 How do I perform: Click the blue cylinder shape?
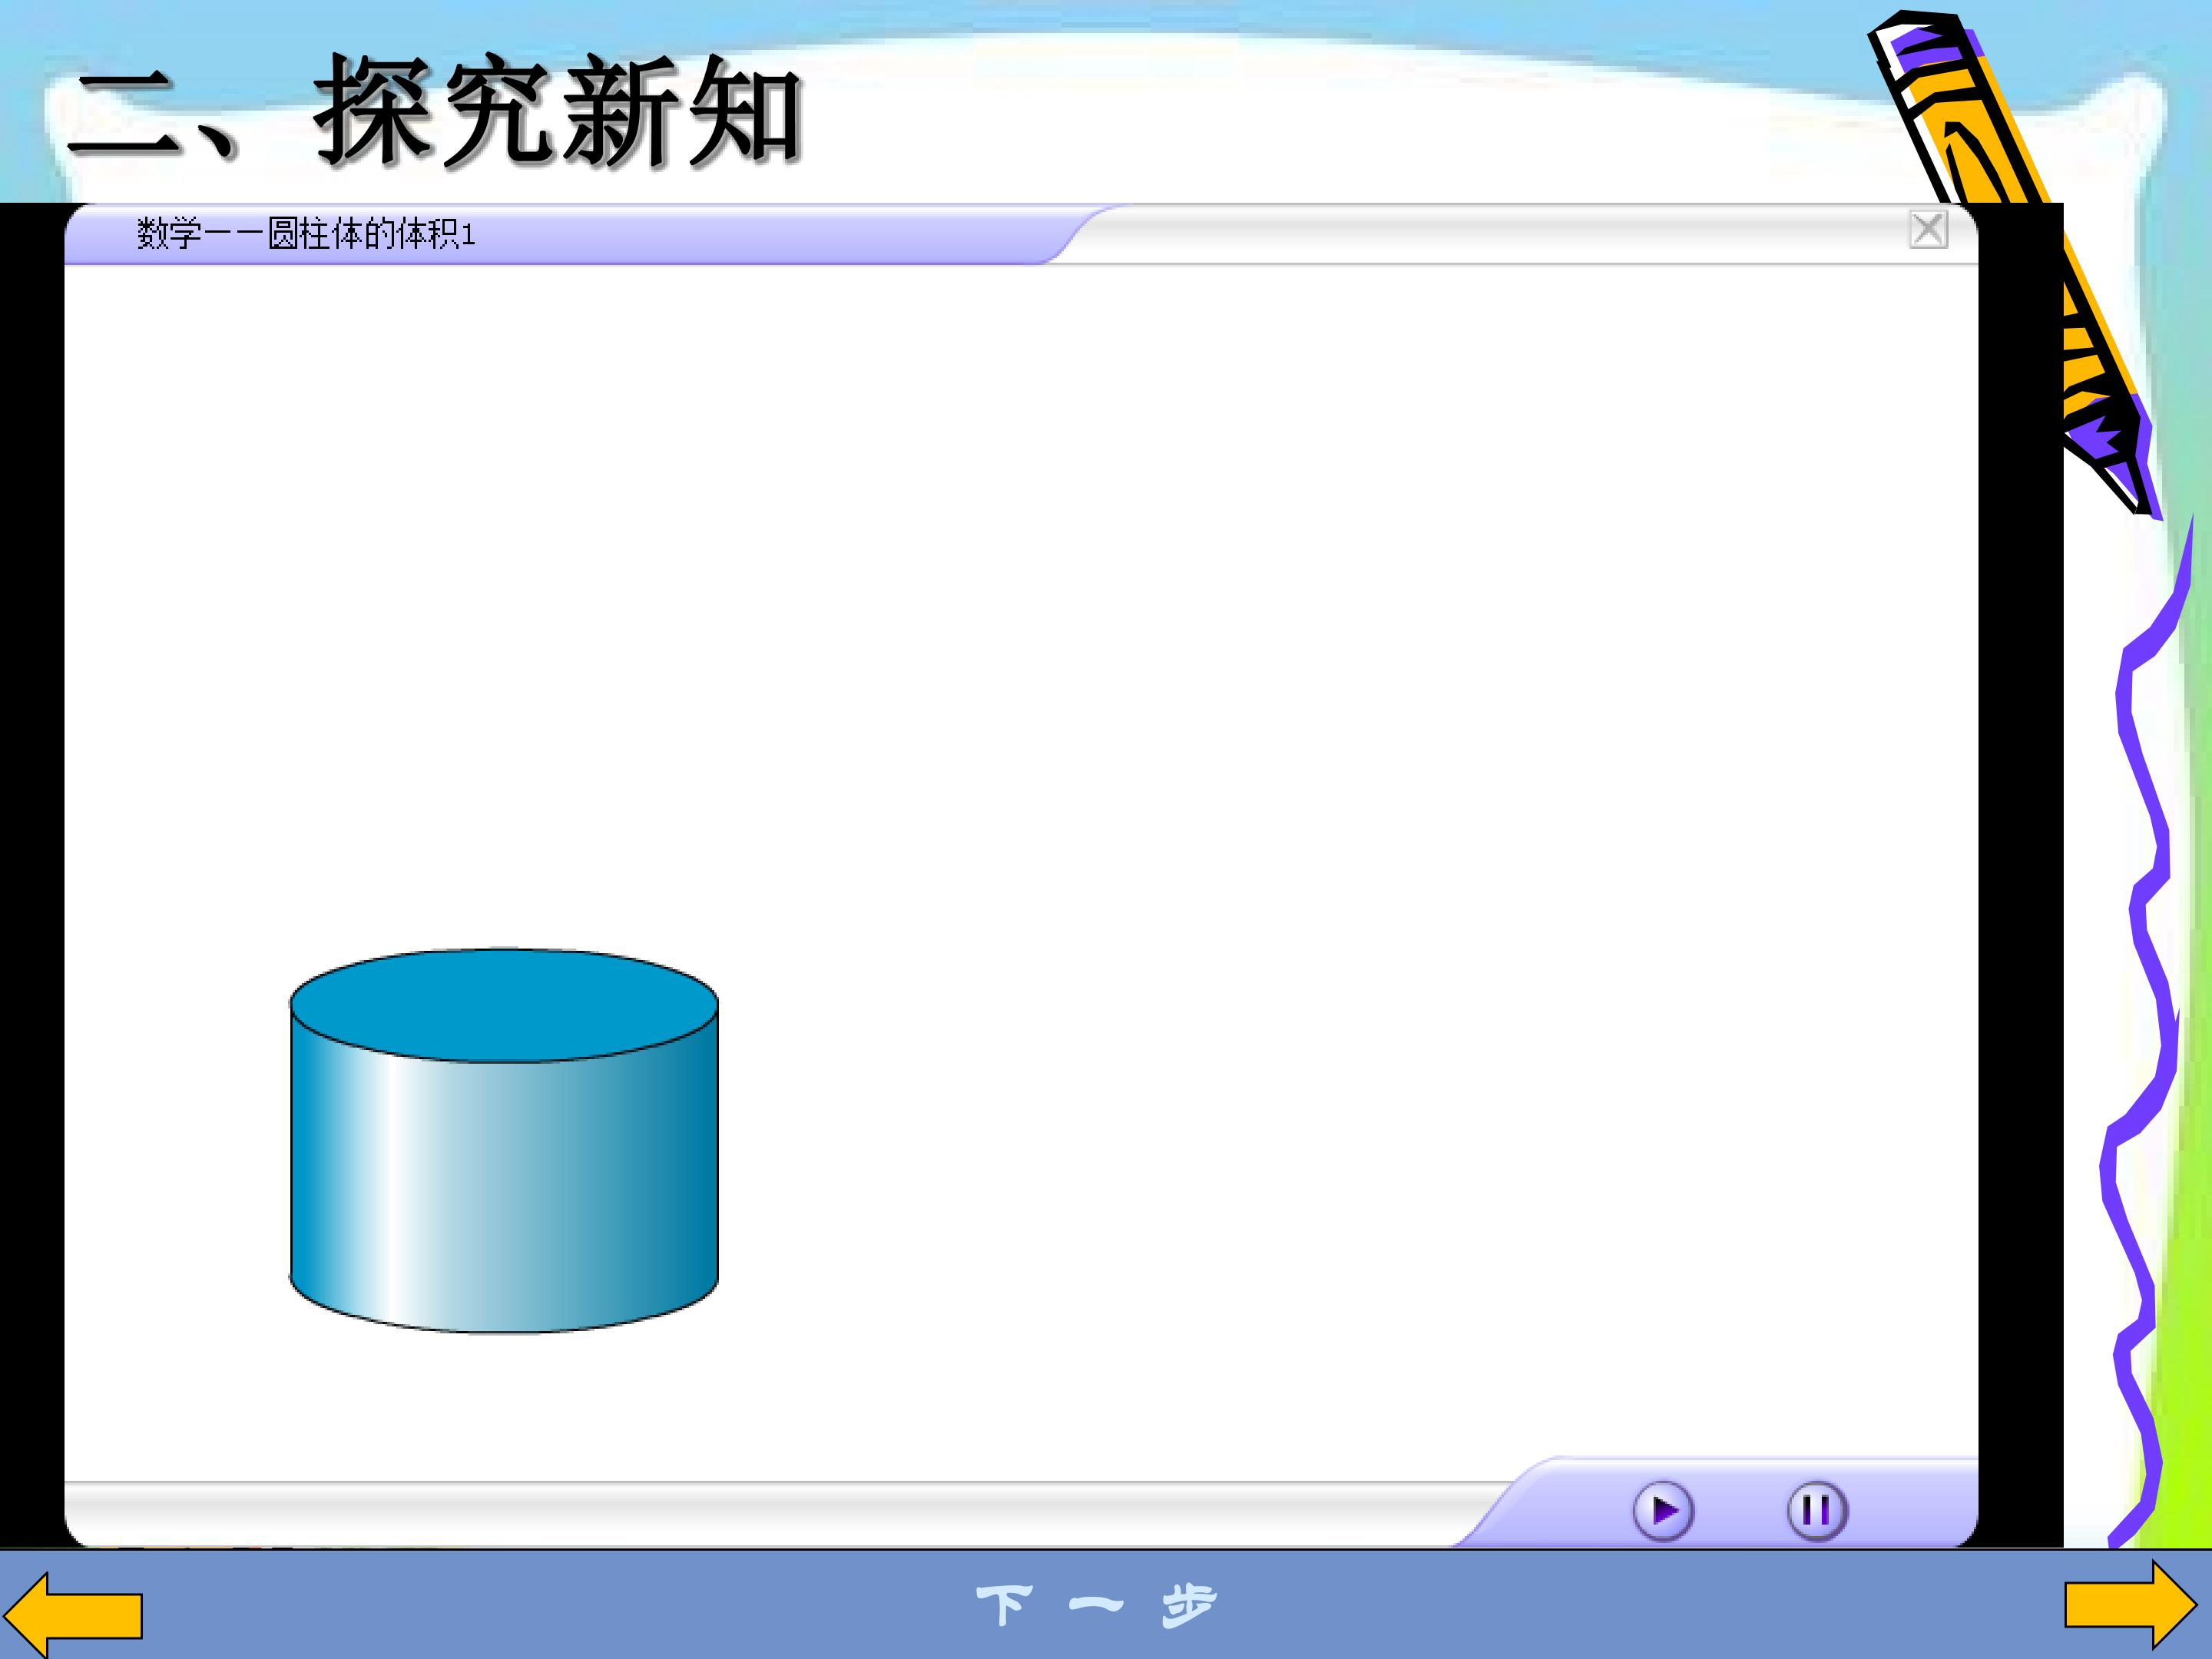[504, 1140]
